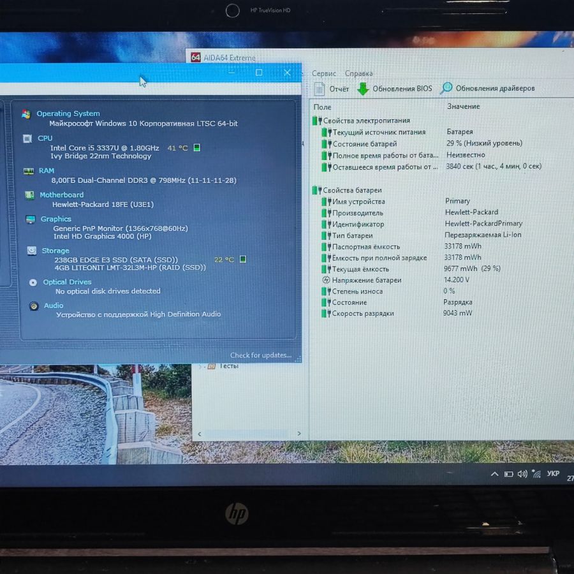Click the Speccy resize grip near Check for updates
The width and height of the screenshot is (574, 574).
point(298,358)
